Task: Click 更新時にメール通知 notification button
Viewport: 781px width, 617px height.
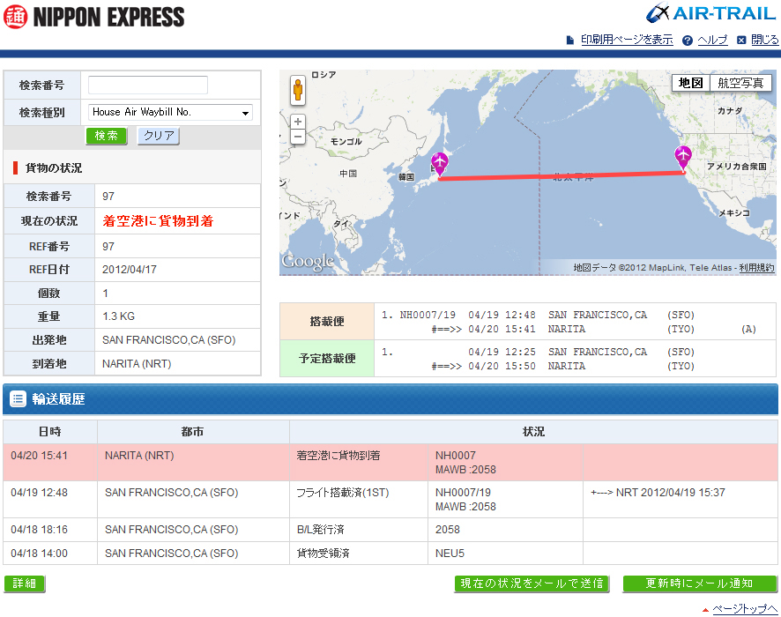Action: 699,584
